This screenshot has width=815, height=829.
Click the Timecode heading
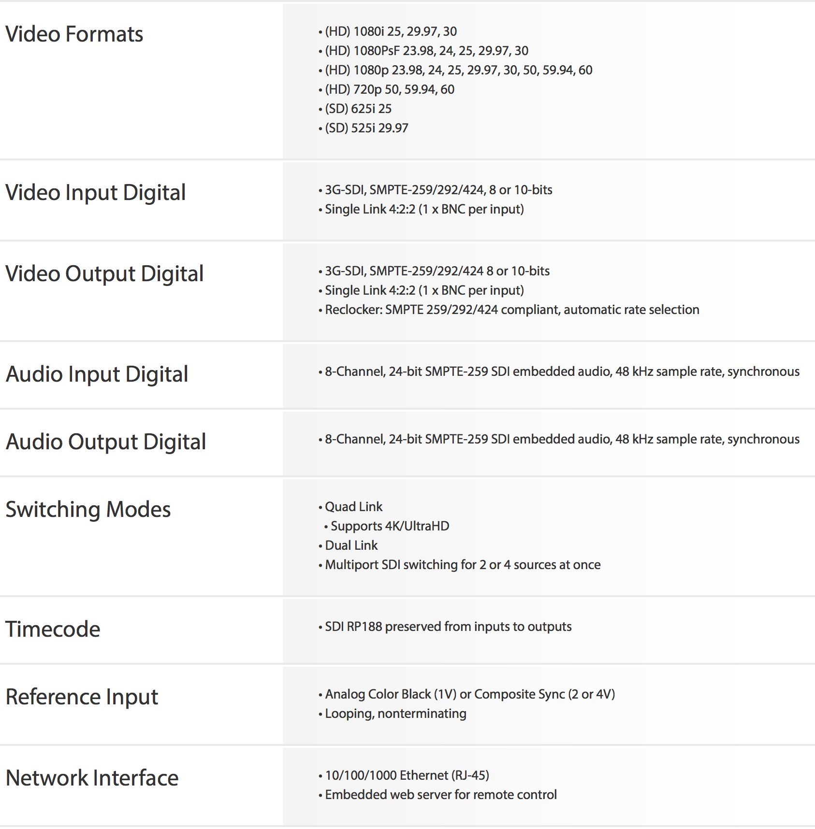point(53,629)
